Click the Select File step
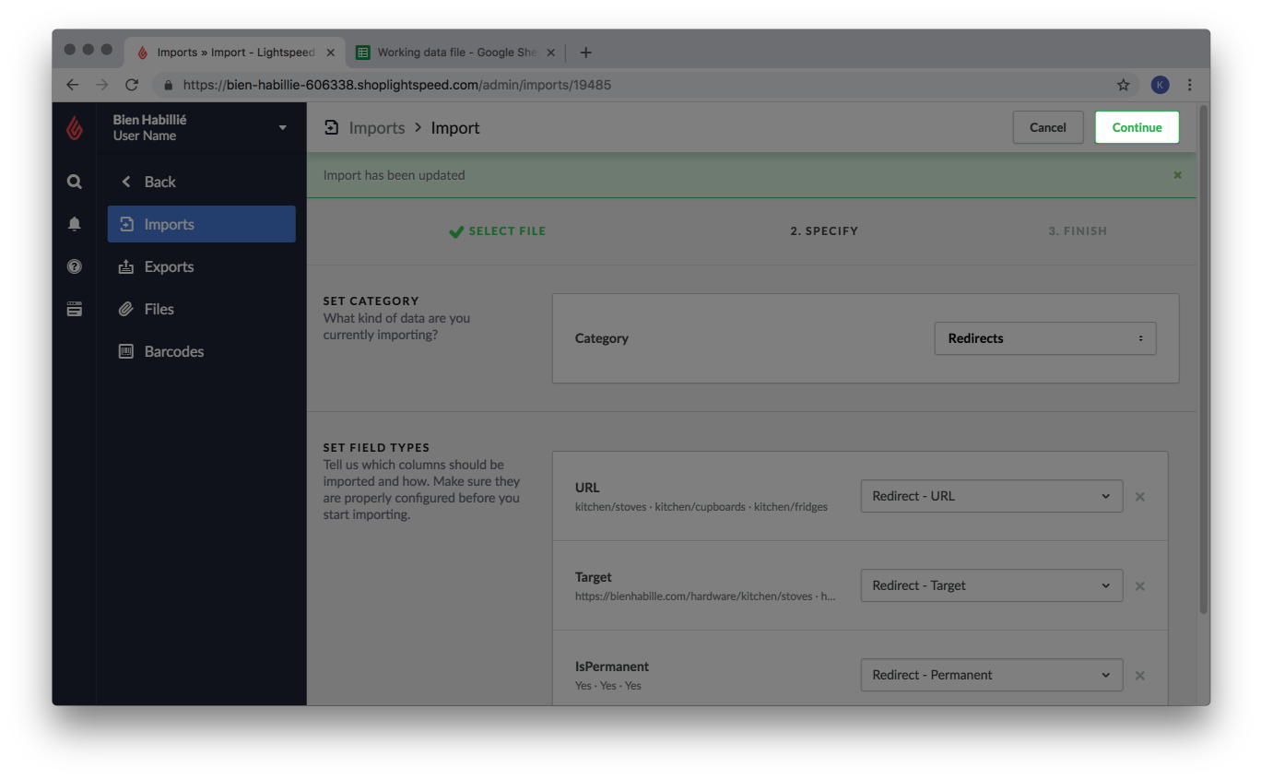This screenshot has width=1261, height=779. coord(498,231)
